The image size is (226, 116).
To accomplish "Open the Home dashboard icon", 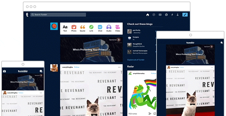I will coord(148,15).
